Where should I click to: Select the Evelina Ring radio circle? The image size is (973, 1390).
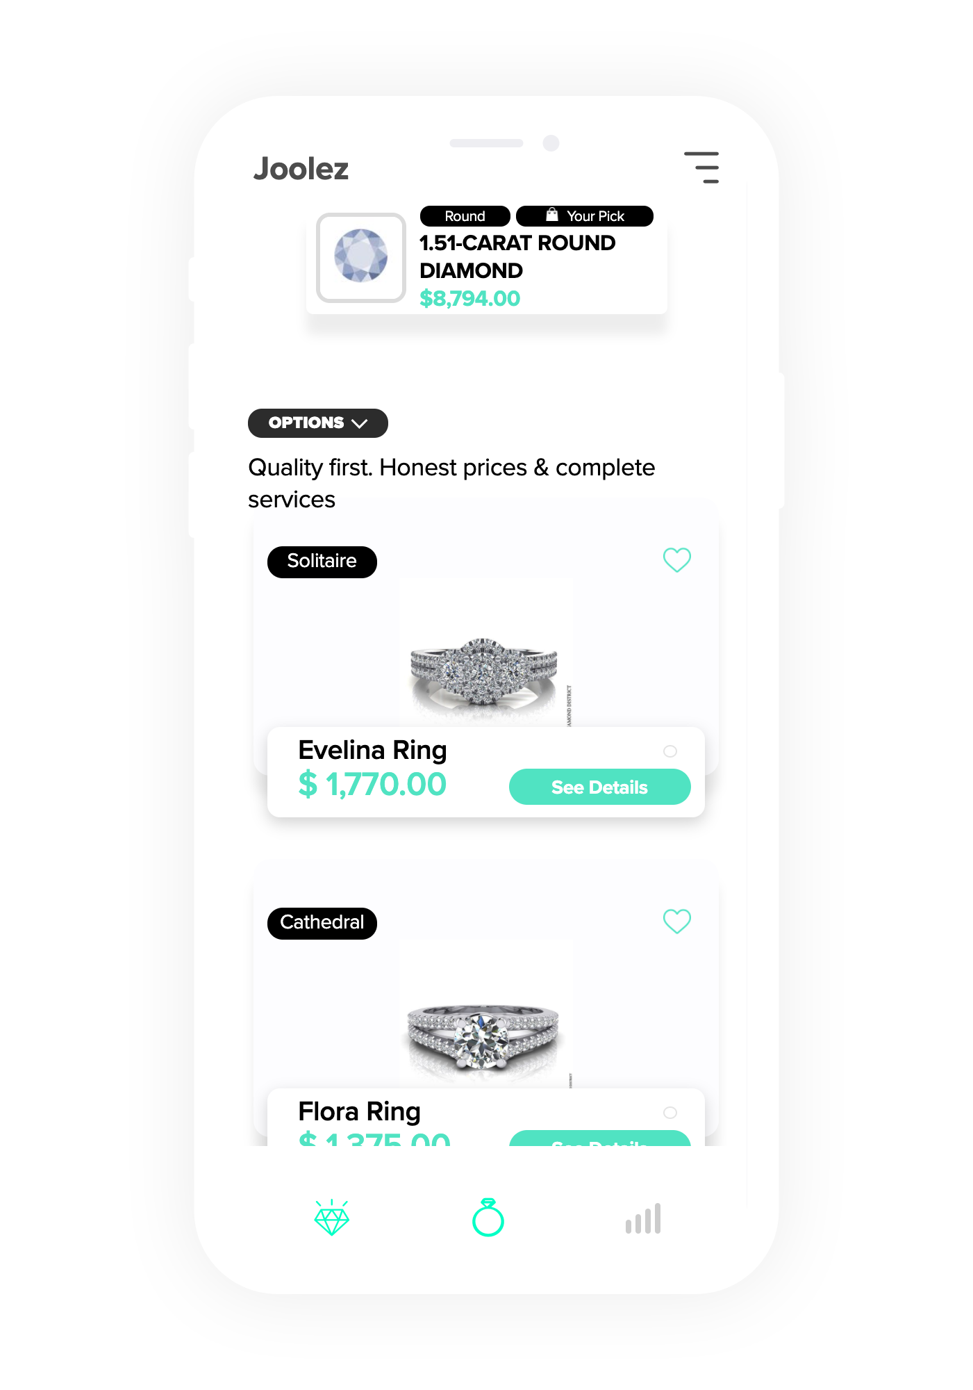click(x=670, y=751)
